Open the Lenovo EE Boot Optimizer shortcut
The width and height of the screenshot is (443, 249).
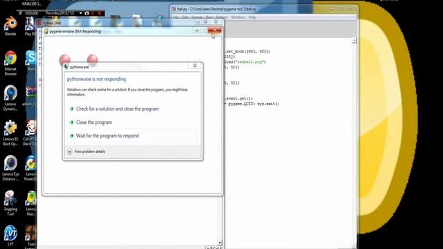10,133
